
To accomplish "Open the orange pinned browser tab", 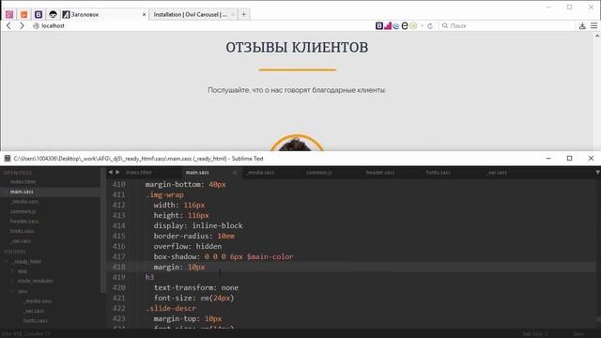I will tap(23, 15).
